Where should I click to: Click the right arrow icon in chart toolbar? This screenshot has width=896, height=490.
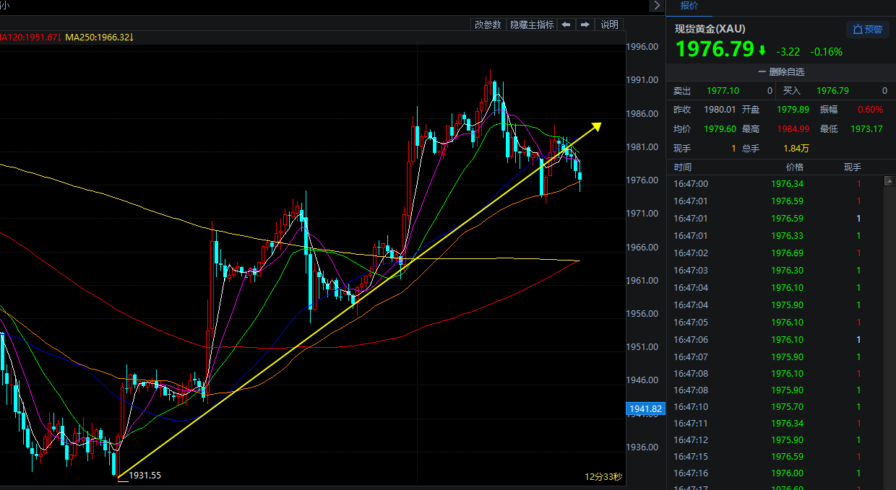coord(585,25)
